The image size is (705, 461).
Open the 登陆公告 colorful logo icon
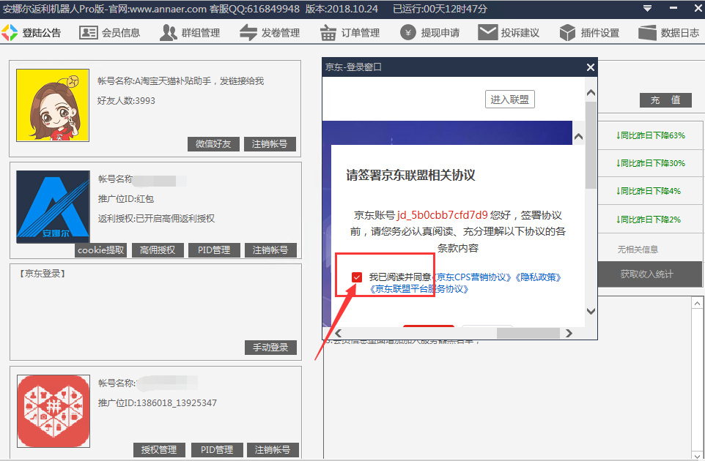click(10, 32)
